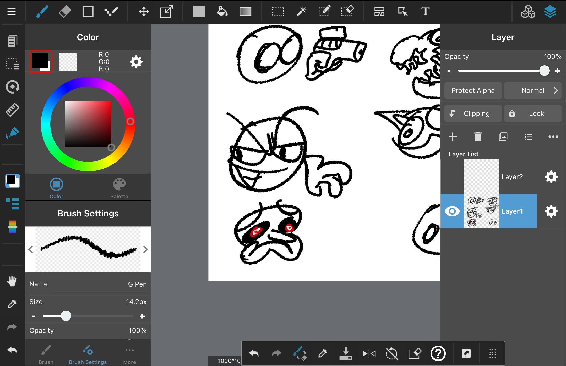
Task: Show next brush with right arrow
Action: (x=146, y=249)
